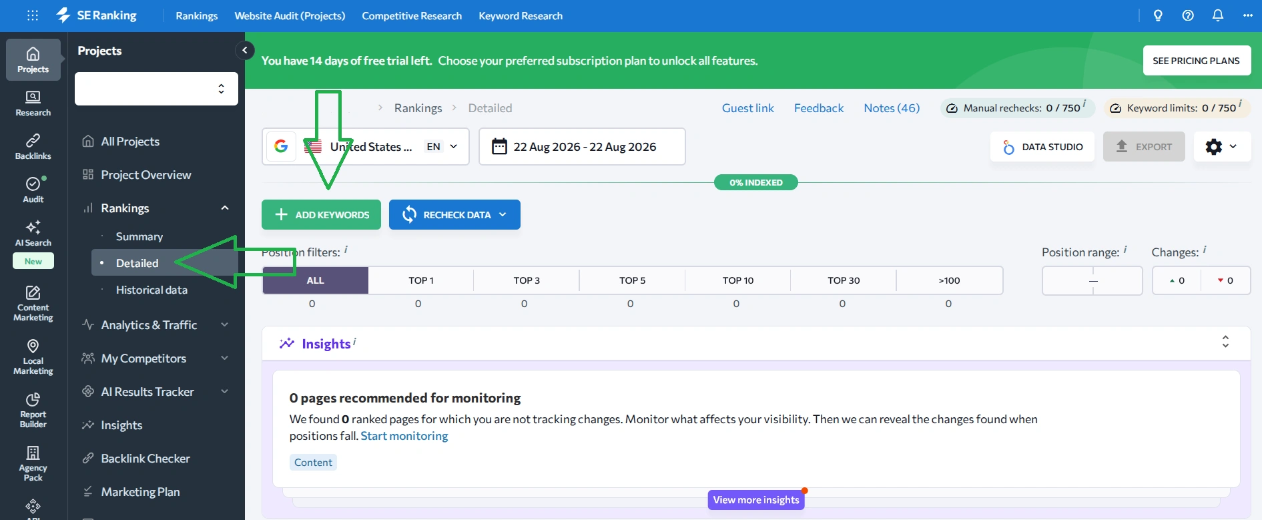Open the gear settings dropdown
Viewport: 1262px width, 520px height.
pyautogui.click(x=1222, y=147)
